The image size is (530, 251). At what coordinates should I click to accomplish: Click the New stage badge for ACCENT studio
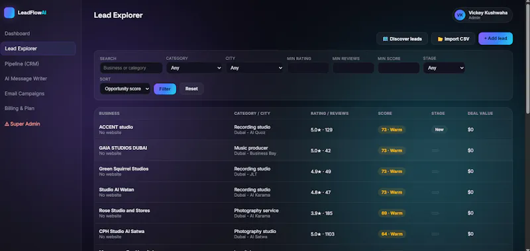coord(439,129)
